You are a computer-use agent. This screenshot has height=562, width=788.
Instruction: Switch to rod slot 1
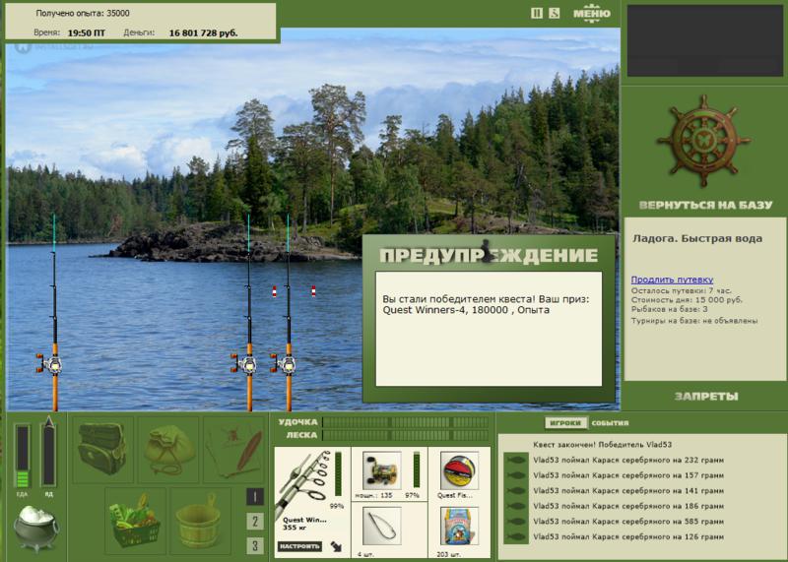[255, 497]
